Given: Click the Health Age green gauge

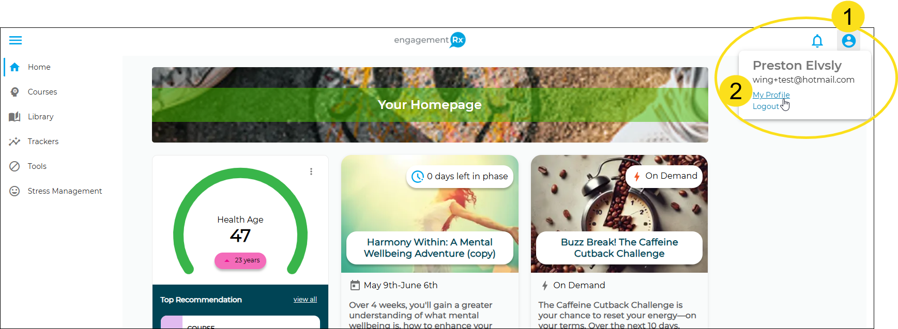Looking at the screenshot, I should pyautogui.click(x=240, y=221).
